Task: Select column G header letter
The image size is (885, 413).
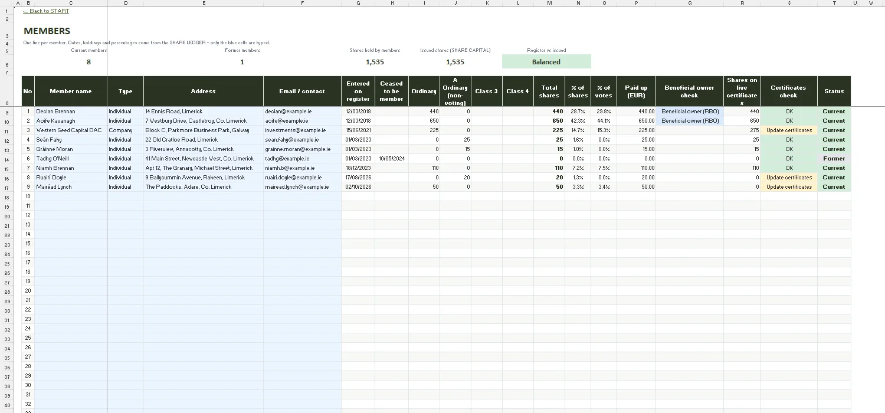Action: click(358, 3)
